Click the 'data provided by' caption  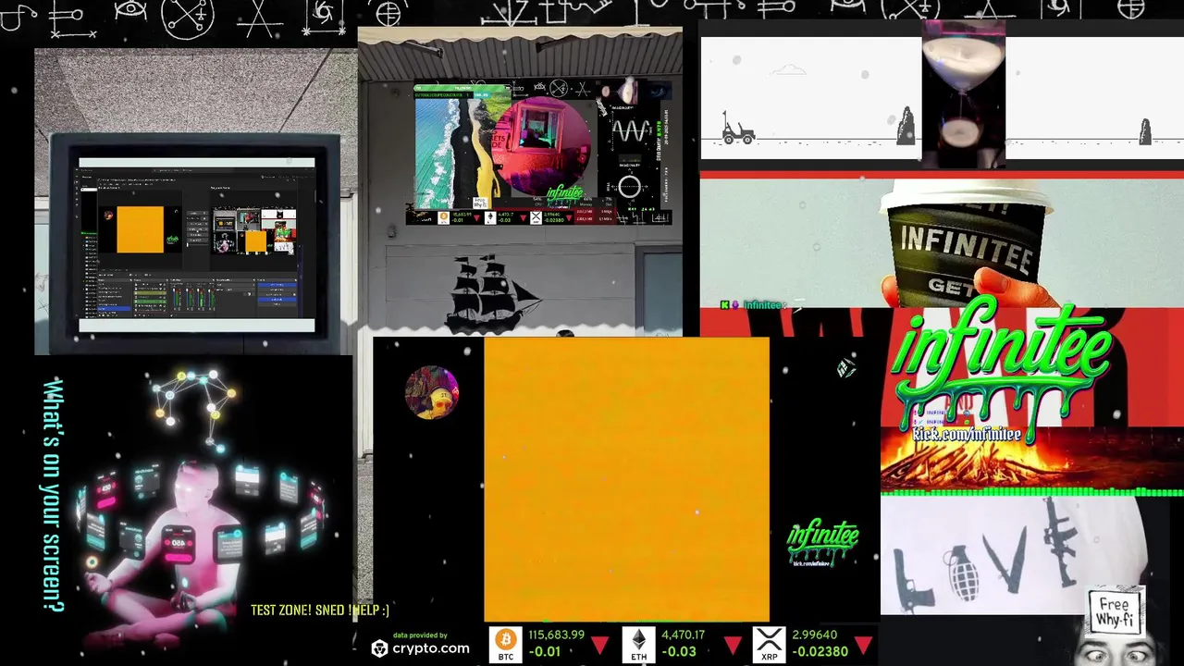(x=420, y=635)
